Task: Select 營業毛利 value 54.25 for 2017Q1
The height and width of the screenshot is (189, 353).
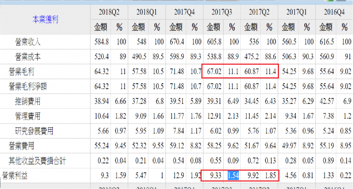Action: click(289, 71)
